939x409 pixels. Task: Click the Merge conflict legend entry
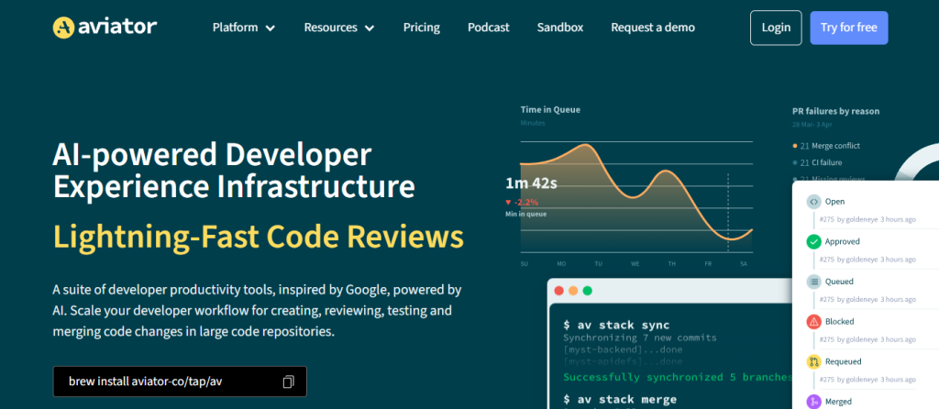[x=826, y=146]
